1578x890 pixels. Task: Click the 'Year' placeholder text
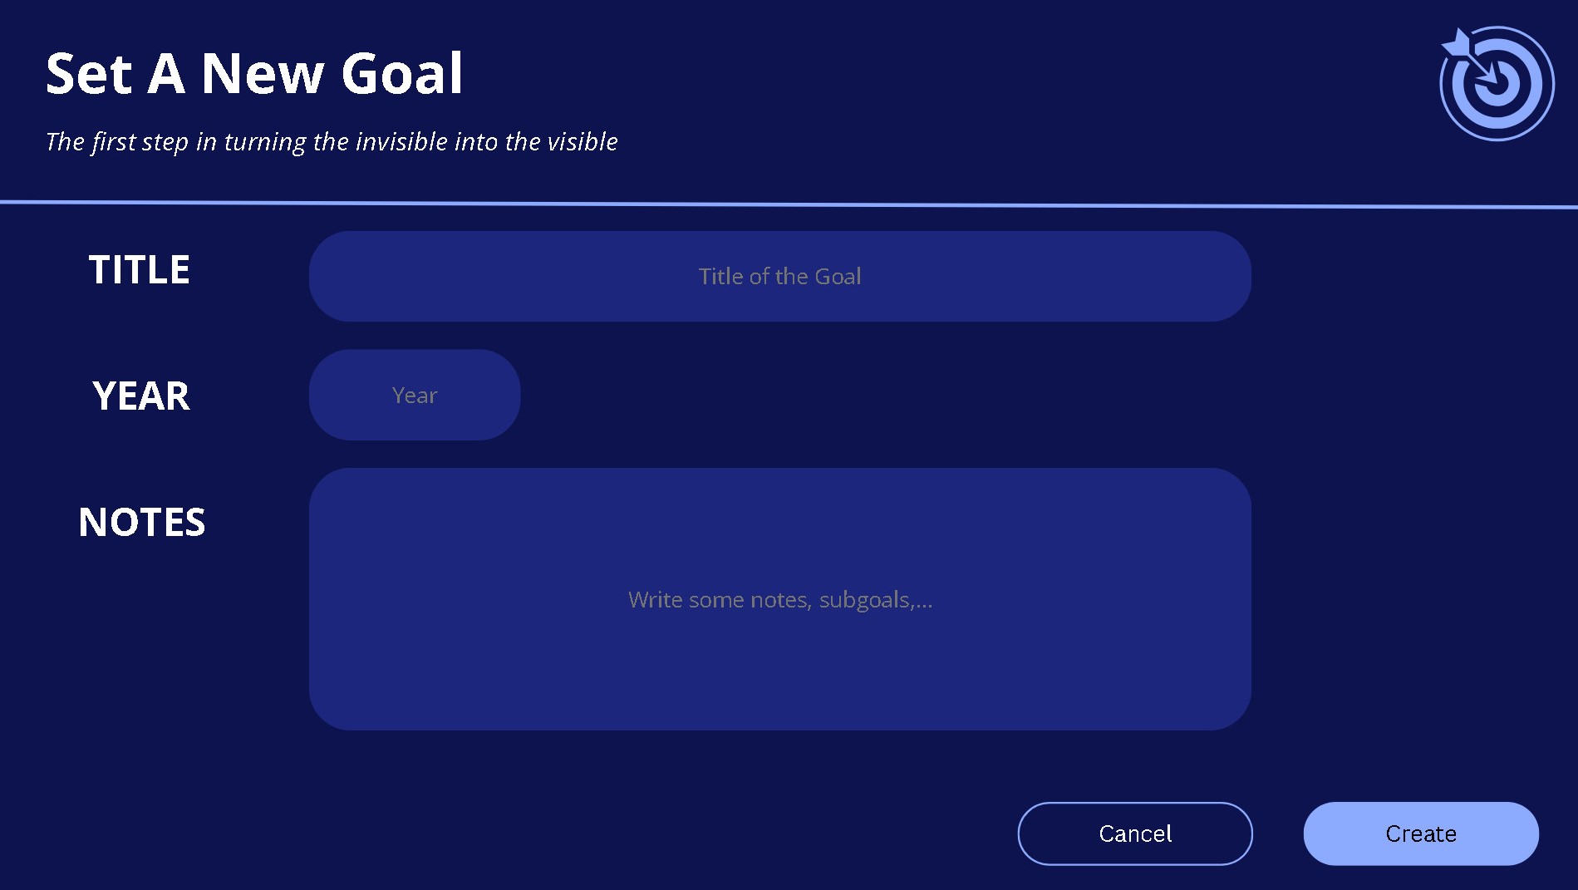(415, 396)
